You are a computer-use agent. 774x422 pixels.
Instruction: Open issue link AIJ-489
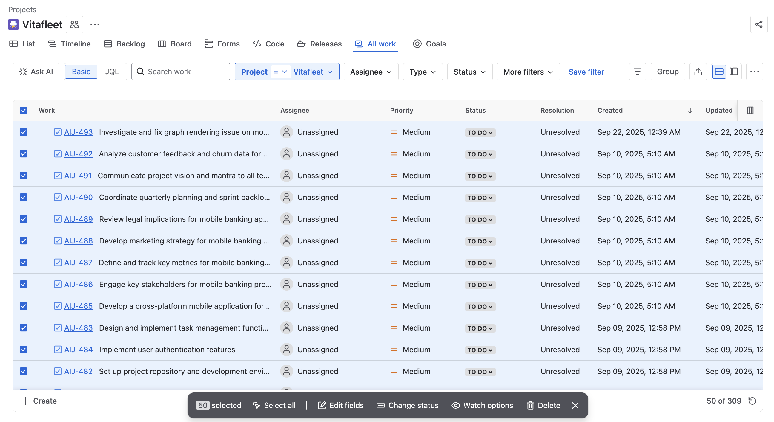tap(79, 219)
